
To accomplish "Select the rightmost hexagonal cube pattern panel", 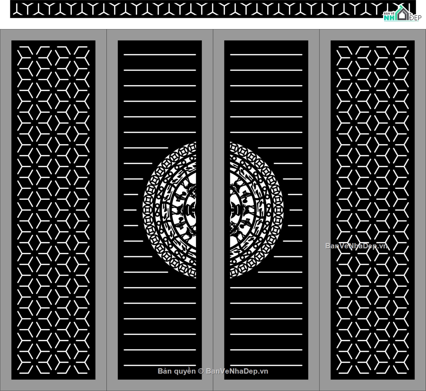I will pyautogui.click(x=373, y=210).
